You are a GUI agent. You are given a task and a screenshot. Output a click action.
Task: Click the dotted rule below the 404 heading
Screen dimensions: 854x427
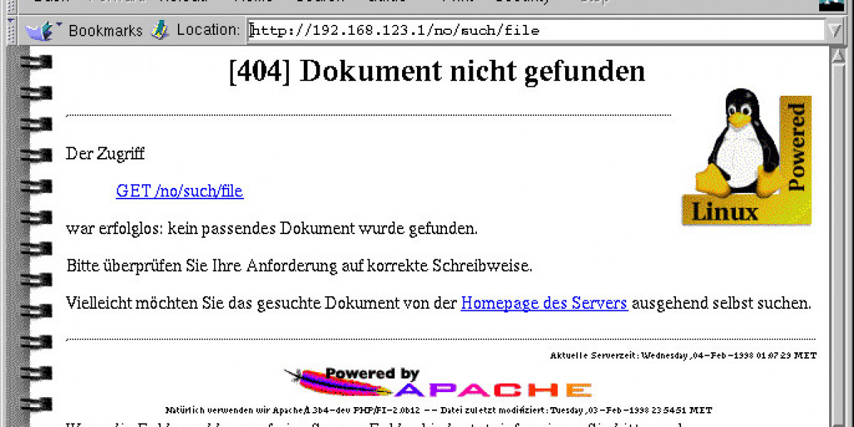pyautogui.click(x=368, y=115)
